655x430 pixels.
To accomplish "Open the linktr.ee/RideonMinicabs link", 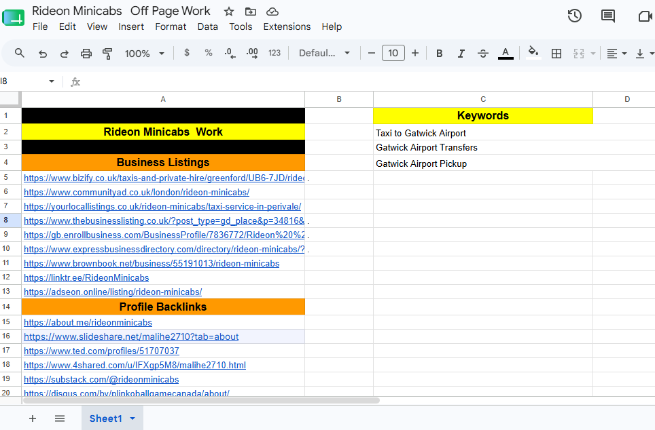I will [86, 278].
